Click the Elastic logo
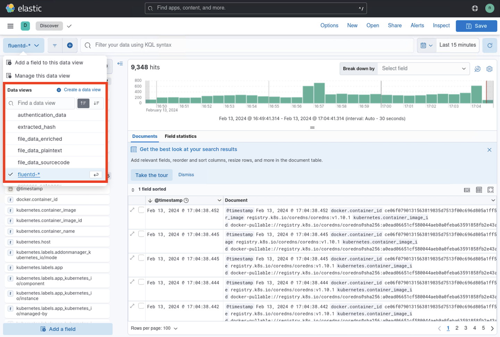 (x=24, y=8)
